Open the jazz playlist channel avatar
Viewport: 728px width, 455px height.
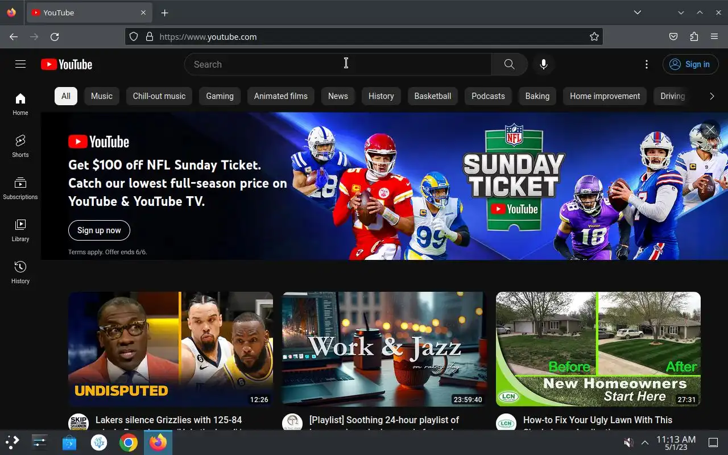click(292, 423)
